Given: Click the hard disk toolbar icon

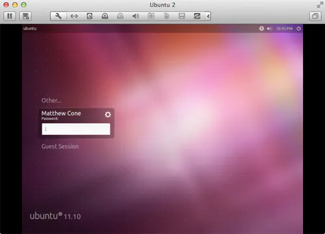Looking at the screenshot, I should click(90, 16).
